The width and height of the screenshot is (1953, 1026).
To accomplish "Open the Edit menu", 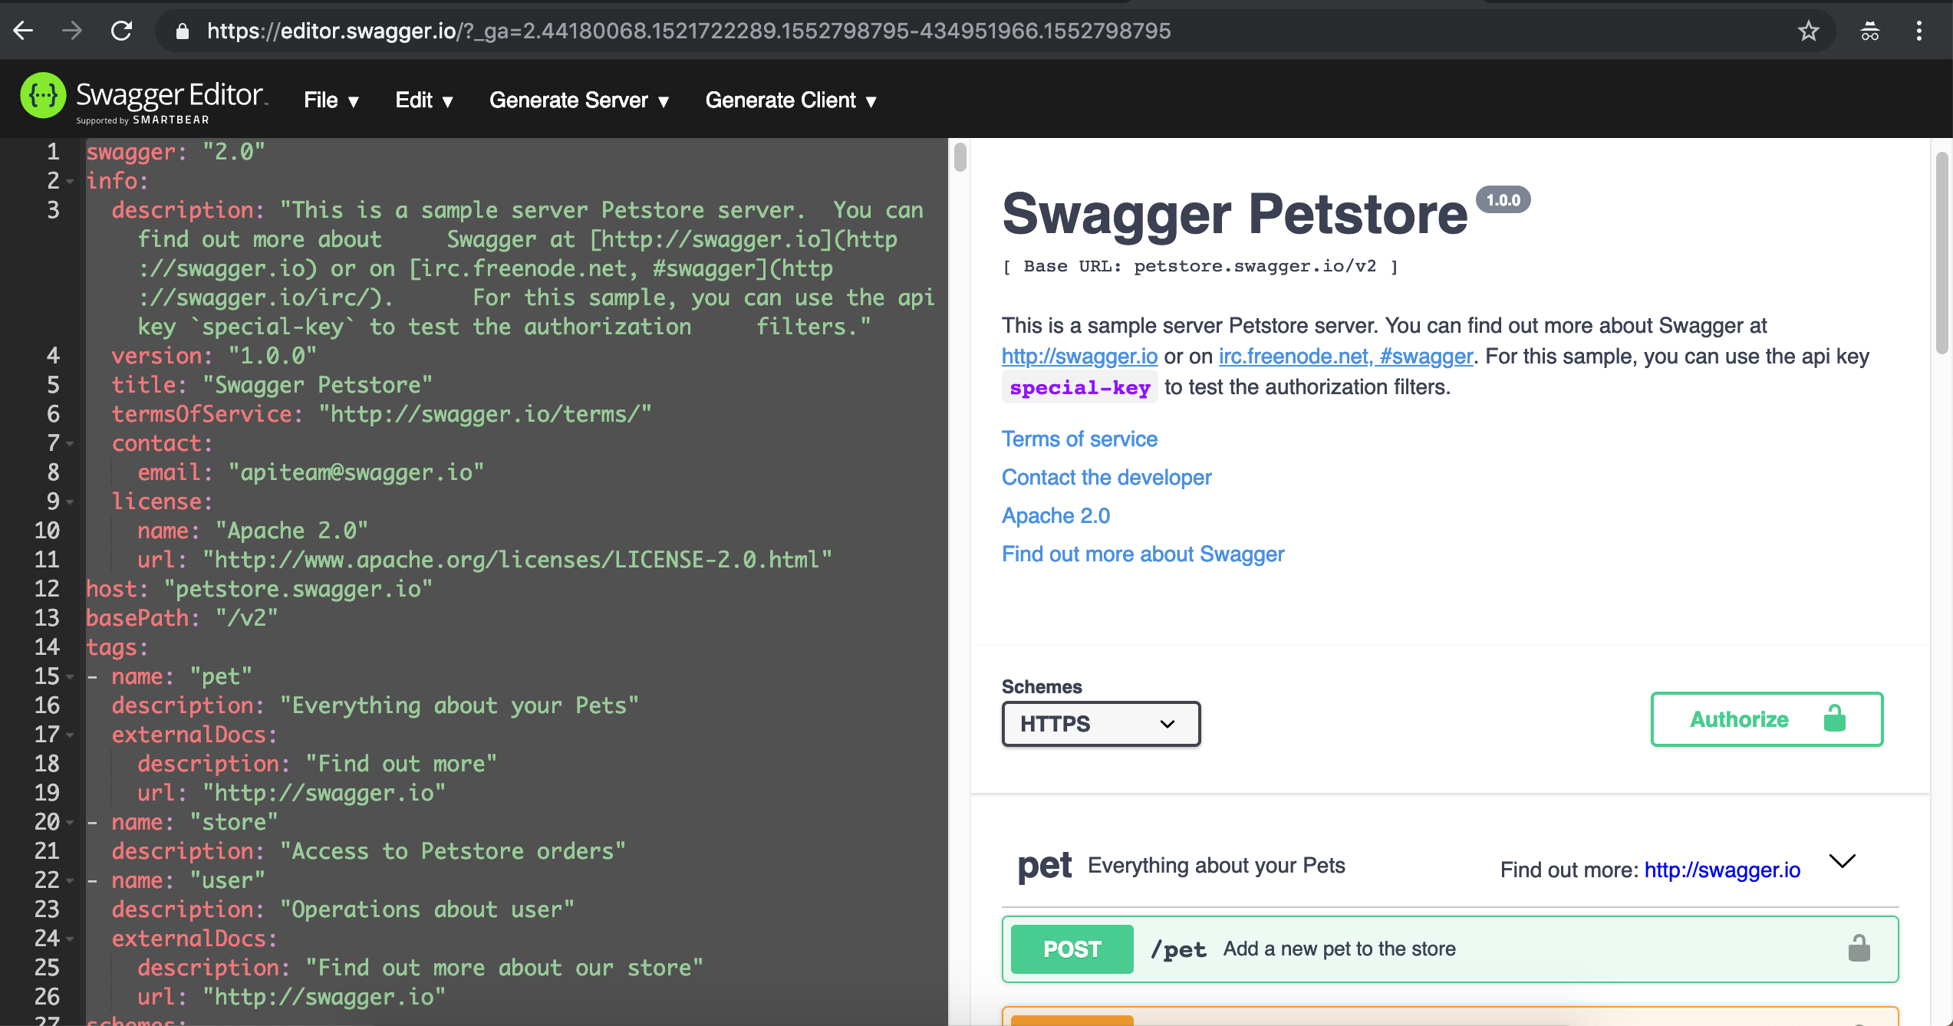I will point(423,100).
